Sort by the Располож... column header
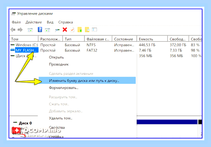 tap(50, 39)
